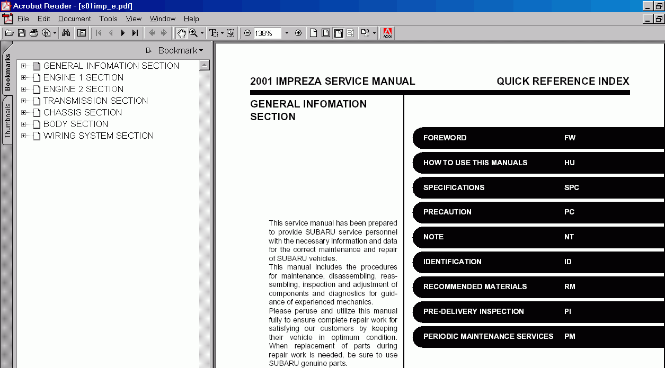The width and height of the screenshot is (665, 368).
Task: Click the Go to Previous View arrow
Action: click(x=152, y=33)
